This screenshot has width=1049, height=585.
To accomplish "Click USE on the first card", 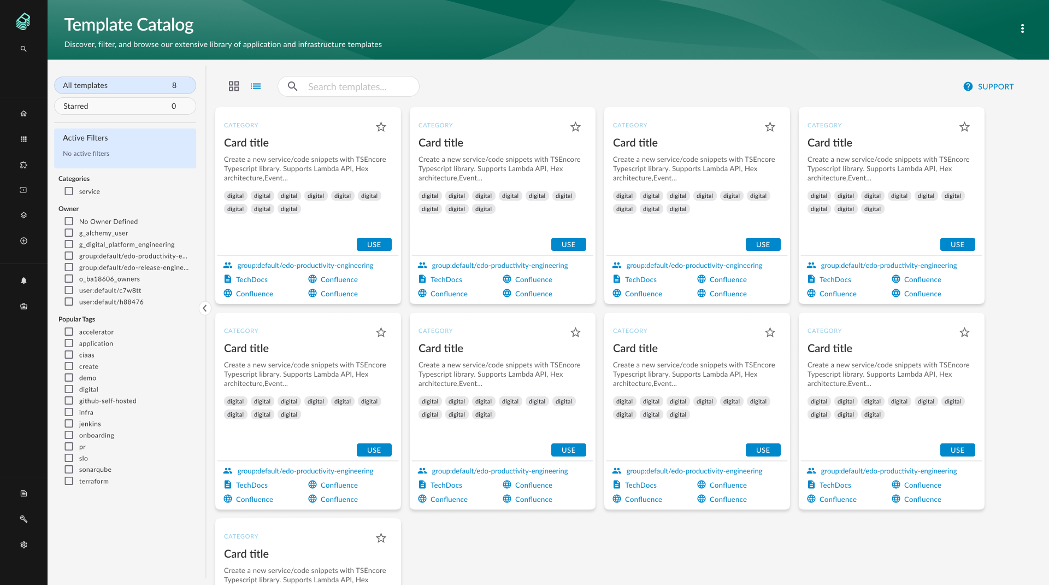I will tap(374, 244).
